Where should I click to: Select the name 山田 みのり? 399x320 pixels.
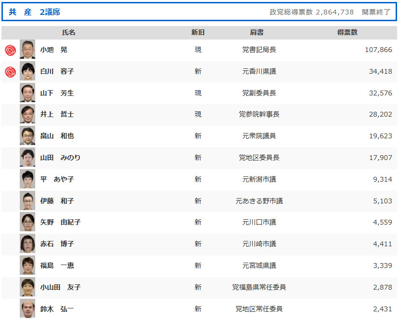[x=60, y=157]
